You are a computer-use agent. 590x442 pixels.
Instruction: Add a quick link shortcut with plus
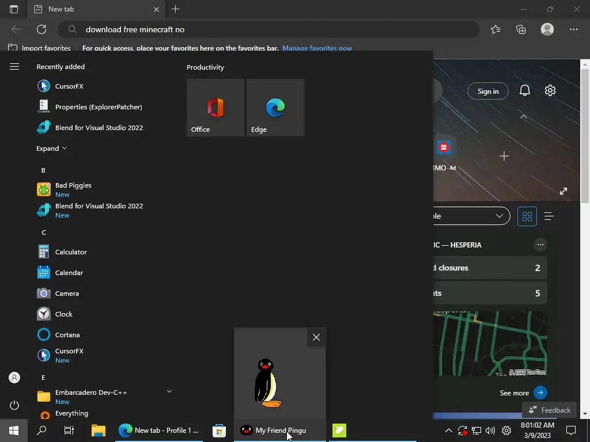point(504,156)
